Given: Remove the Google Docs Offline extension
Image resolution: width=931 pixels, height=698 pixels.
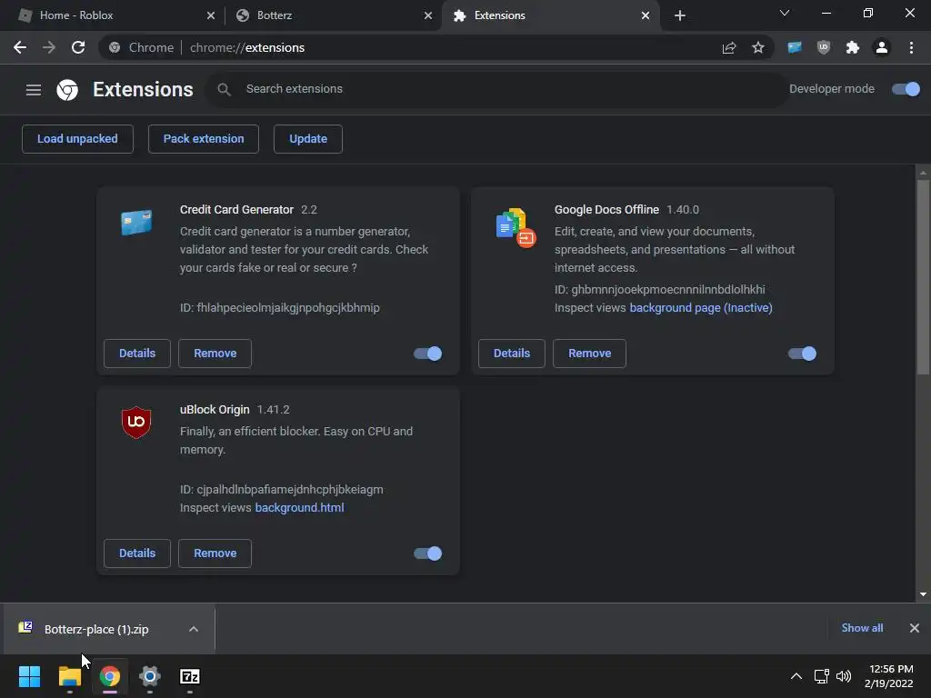Looking at the screenshot, I should point(589,354).
